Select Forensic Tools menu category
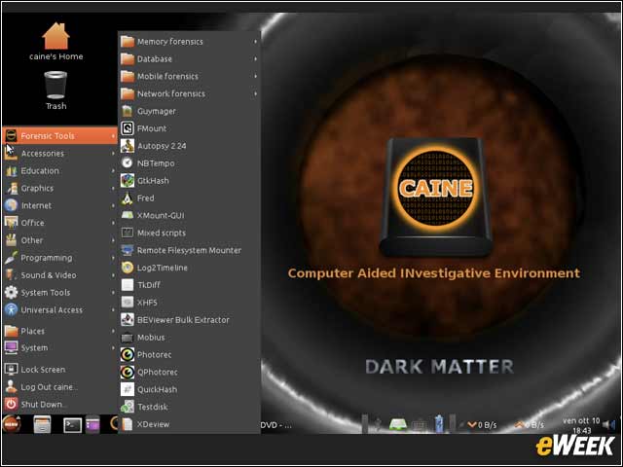 tap(60, 136)
